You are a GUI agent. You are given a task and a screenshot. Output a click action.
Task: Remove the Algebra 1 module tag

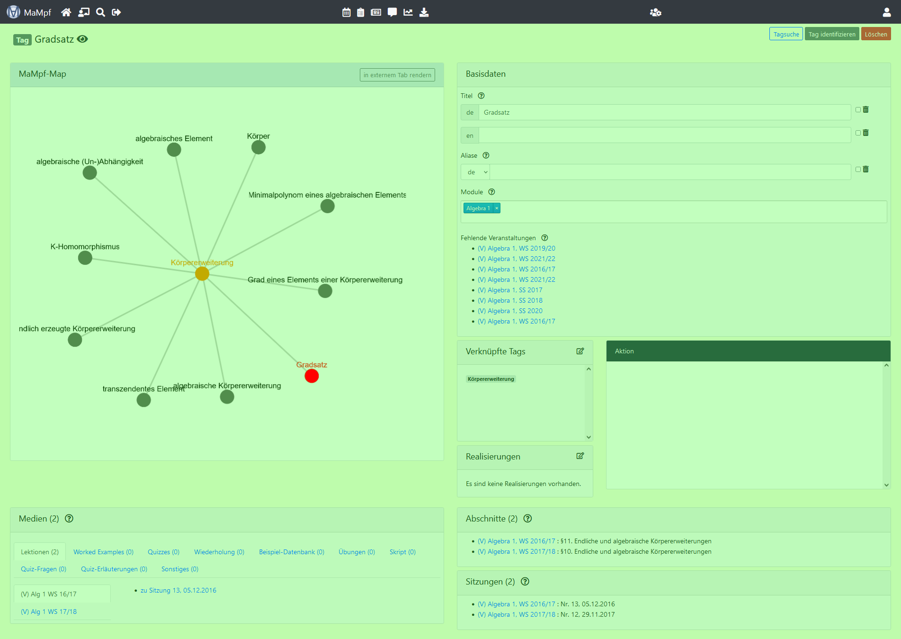point(497,208)
